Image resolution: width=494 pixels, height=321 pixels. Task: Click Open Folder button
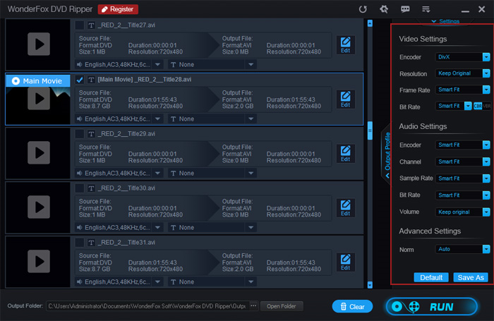coord(282,306)
